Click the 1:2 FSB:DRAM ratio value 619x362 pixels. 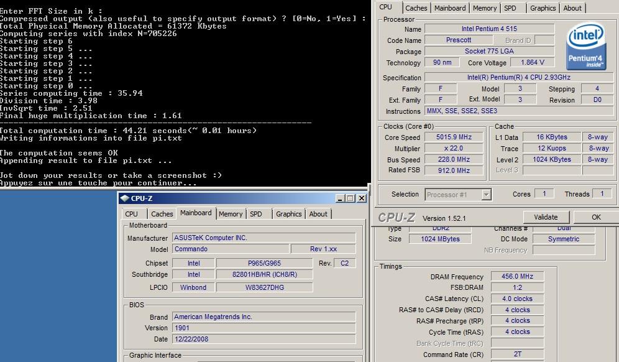tap(518, 287)
